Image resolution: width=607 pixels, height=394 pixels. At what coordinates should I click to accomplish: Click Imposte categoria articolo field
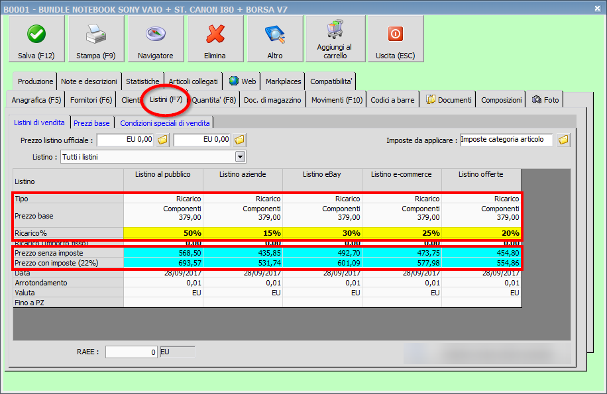point(506,139)
